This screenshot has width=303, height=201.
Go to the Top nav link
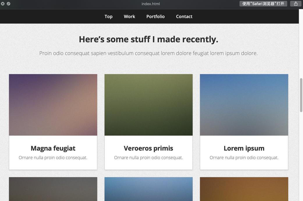click(x=109, y=17)
